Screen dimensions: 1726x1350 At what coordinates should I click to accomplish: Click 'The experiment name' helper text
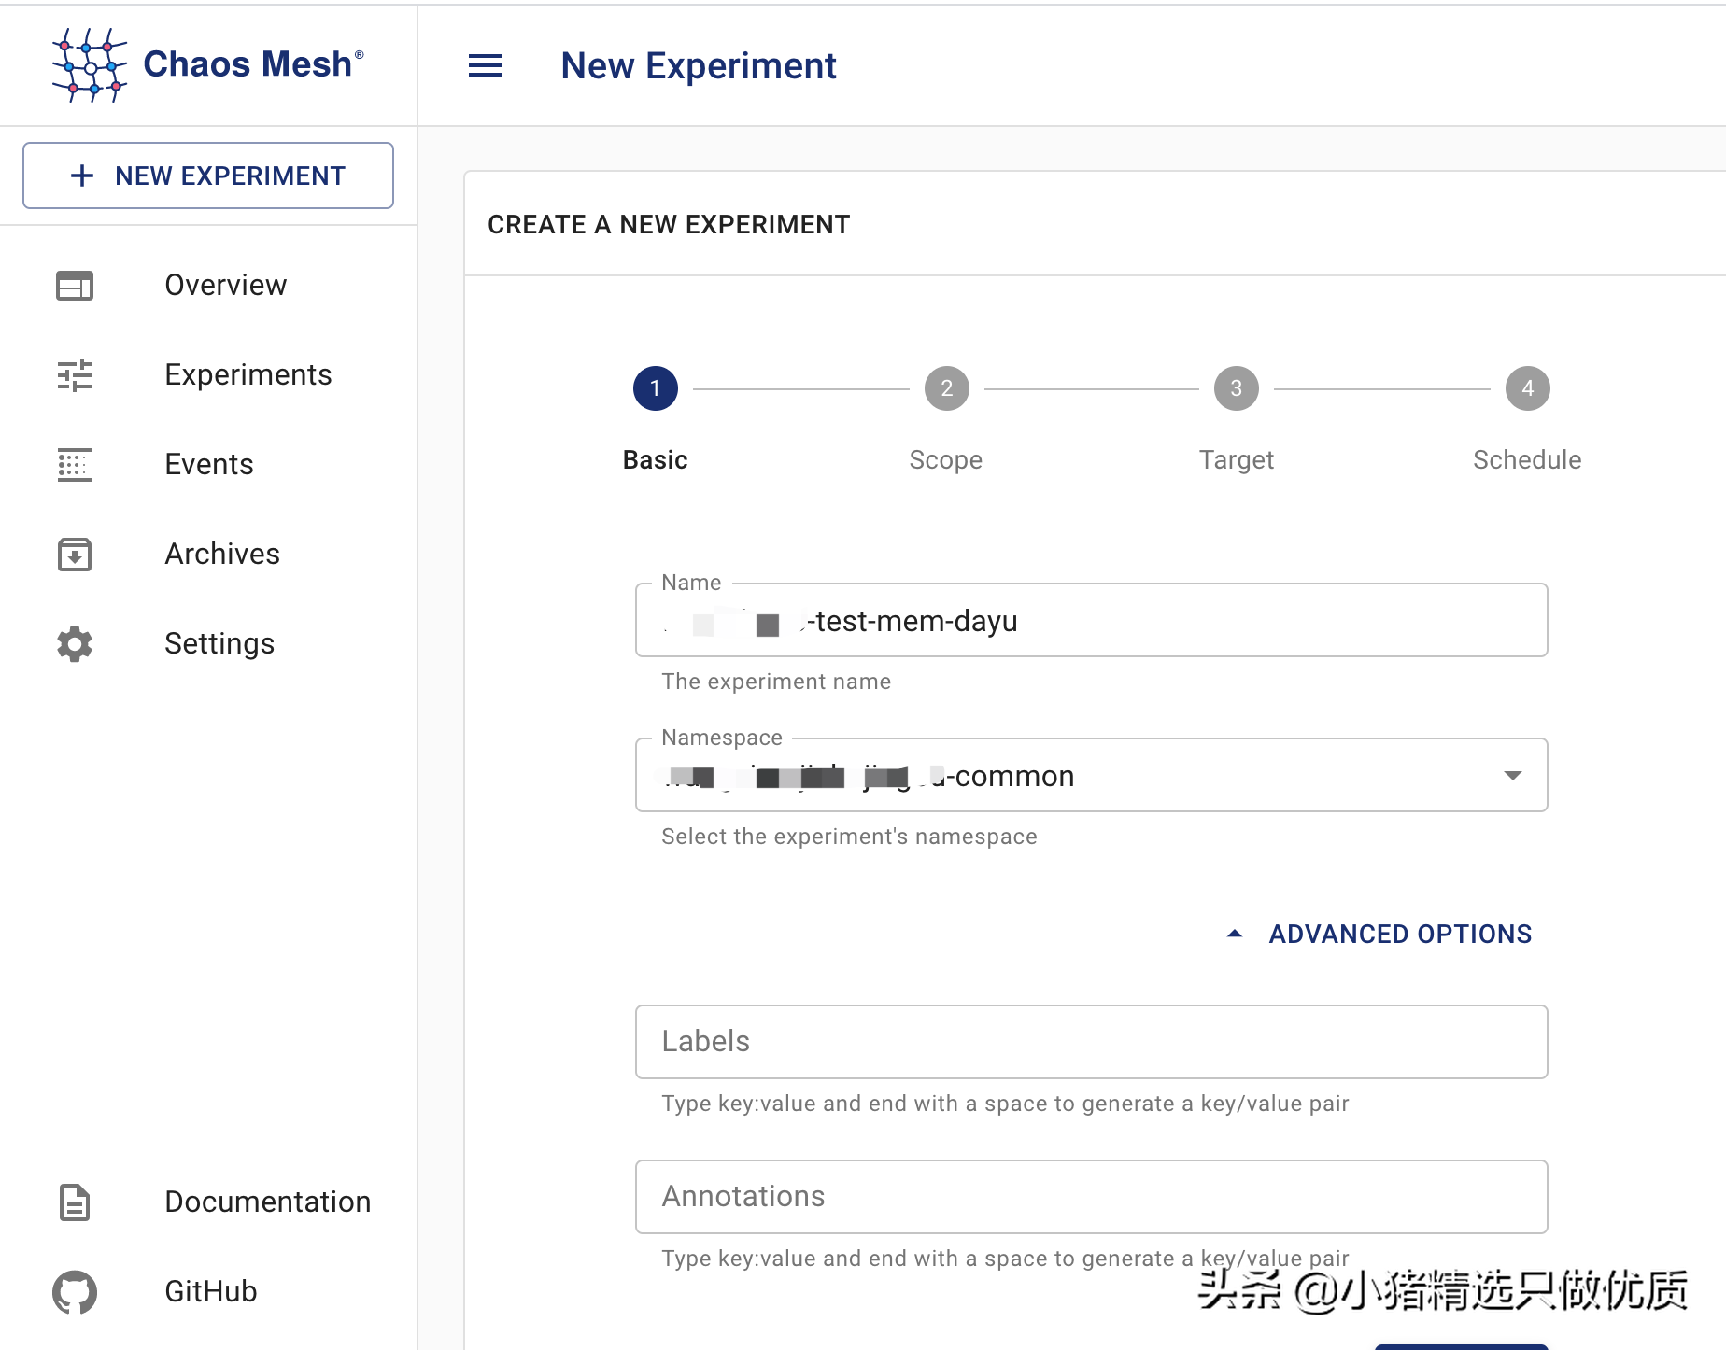(x=776, y=682)
